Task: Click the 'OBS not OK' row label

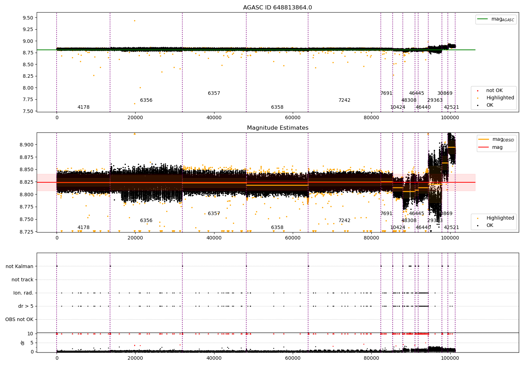Action: click(20, 320)
